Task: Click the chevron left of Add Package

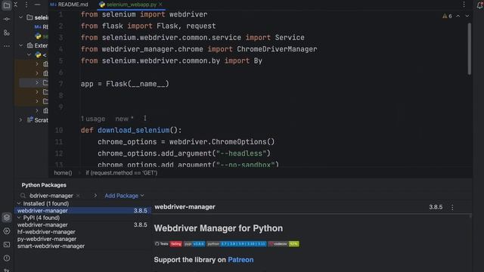Action: pyautogui.click(x=95, y=196)
